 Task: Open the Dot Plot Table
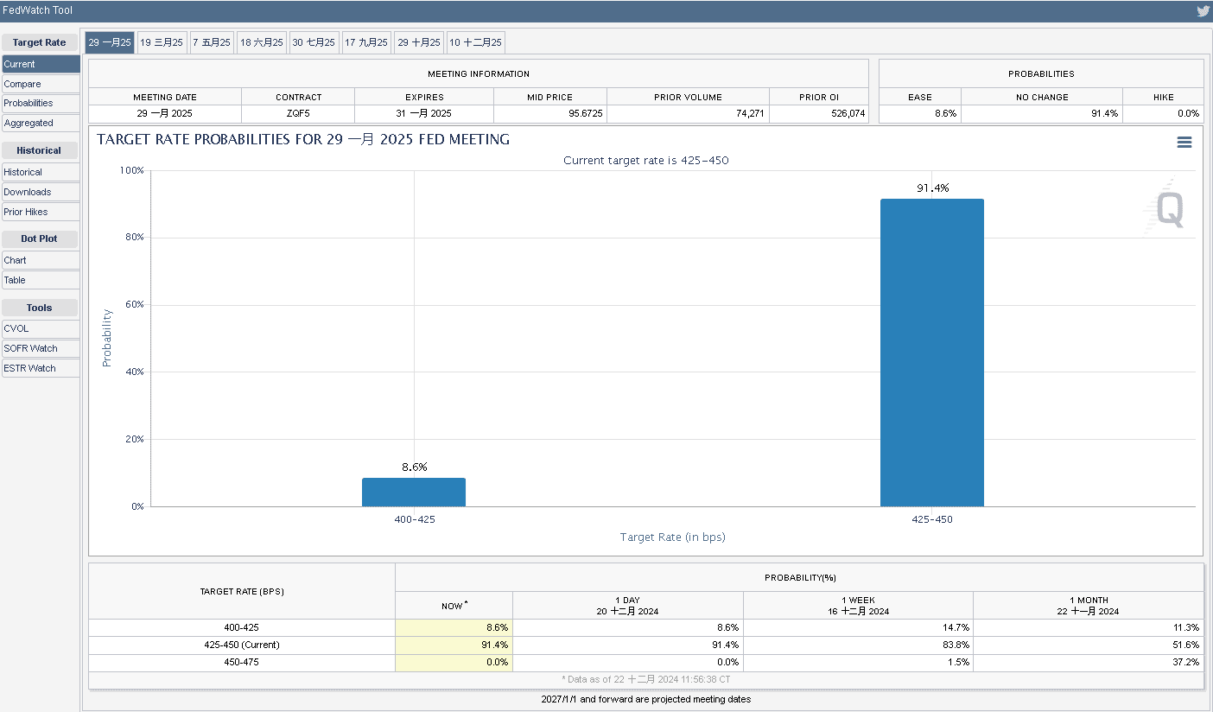click(41, 280)
